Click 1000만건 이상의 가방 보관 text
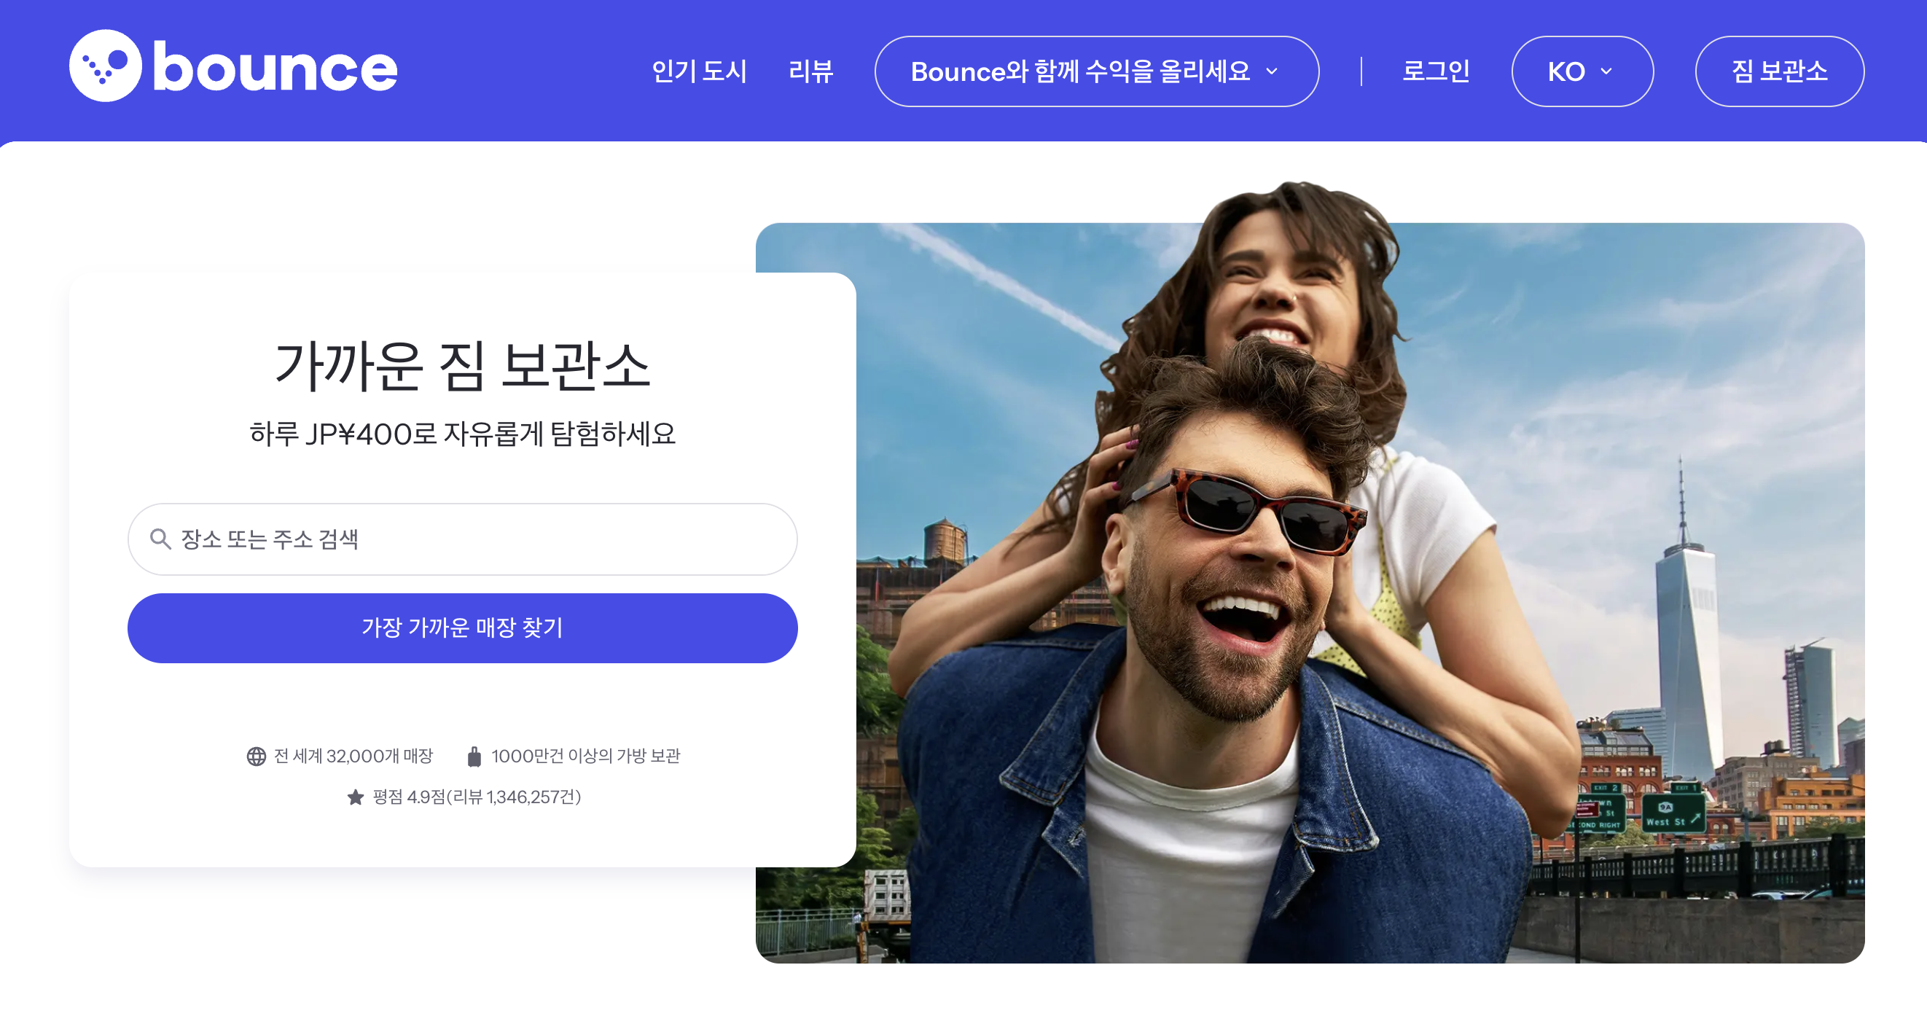The height and width of the screenshot is (1016, 1927). pyautogui.click(x=585, y=757)
